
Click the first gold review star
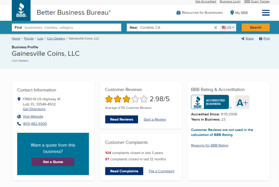pyautogui.click(x=109, y=99)
